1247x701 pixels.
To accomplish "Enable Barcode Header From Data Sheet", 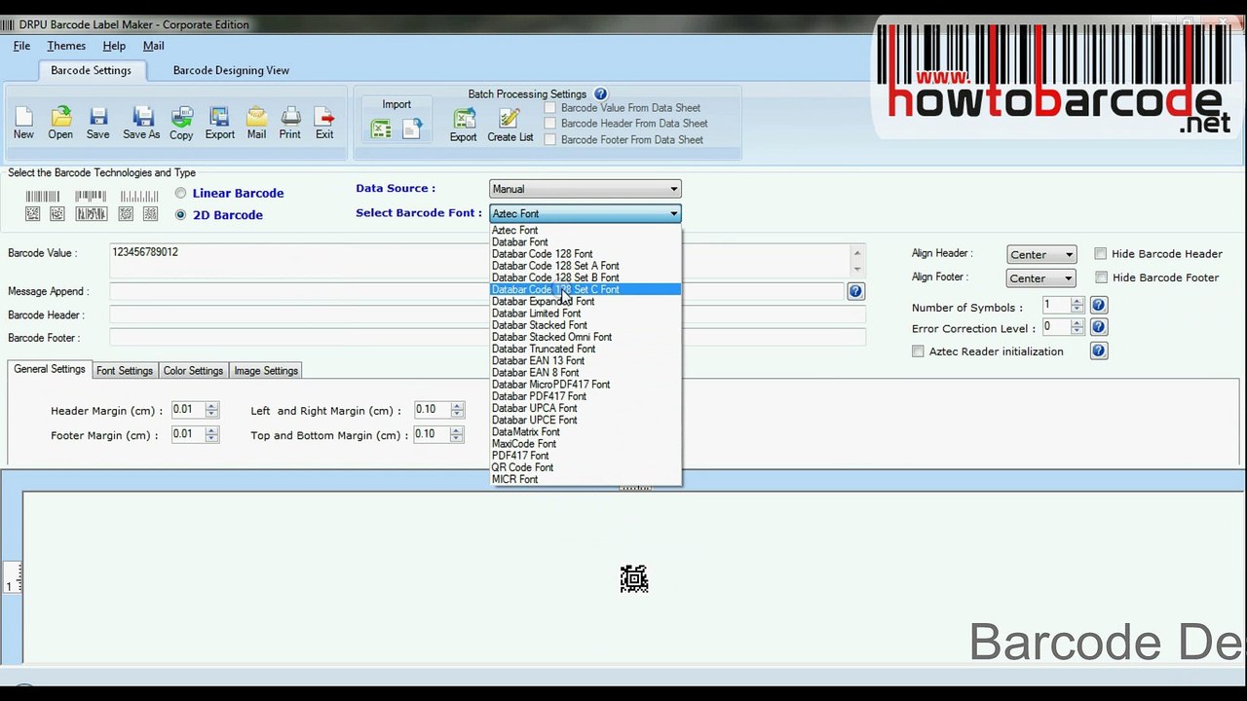I will 550,124.
